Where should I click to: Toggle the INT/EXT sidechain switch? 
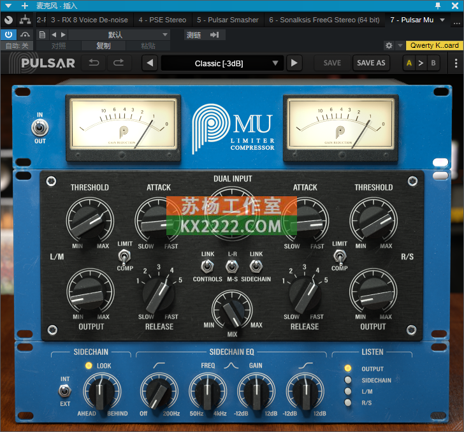point(64,391)
